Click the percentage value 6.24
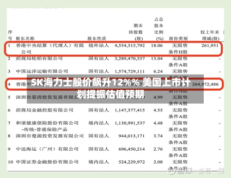The width and height of the screenshot is (231, 178). point(158,72)
